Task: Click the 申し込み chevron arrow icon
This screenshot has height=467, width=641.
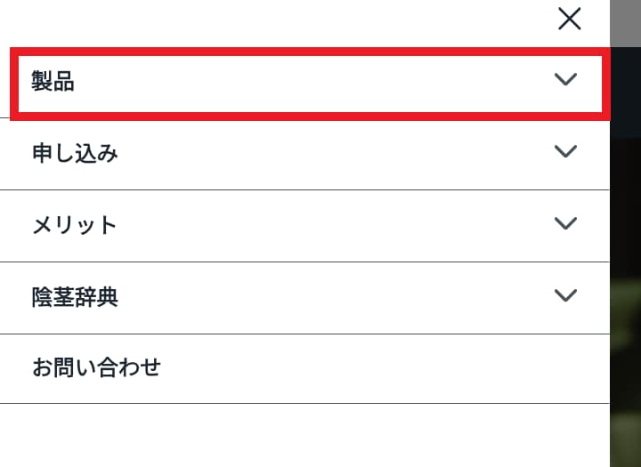Action: pyautogui.click(x=565, y=151)
